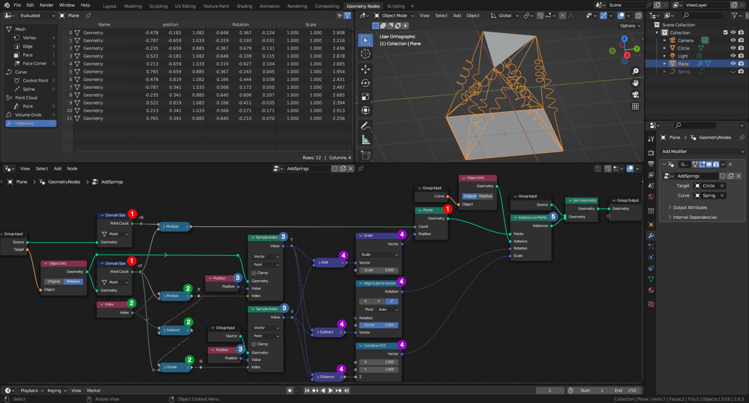The width and height of the screenshot is (749, 403).
Task: Adjust the Scale value slider at 0.500
Action: tap(378, 270)
